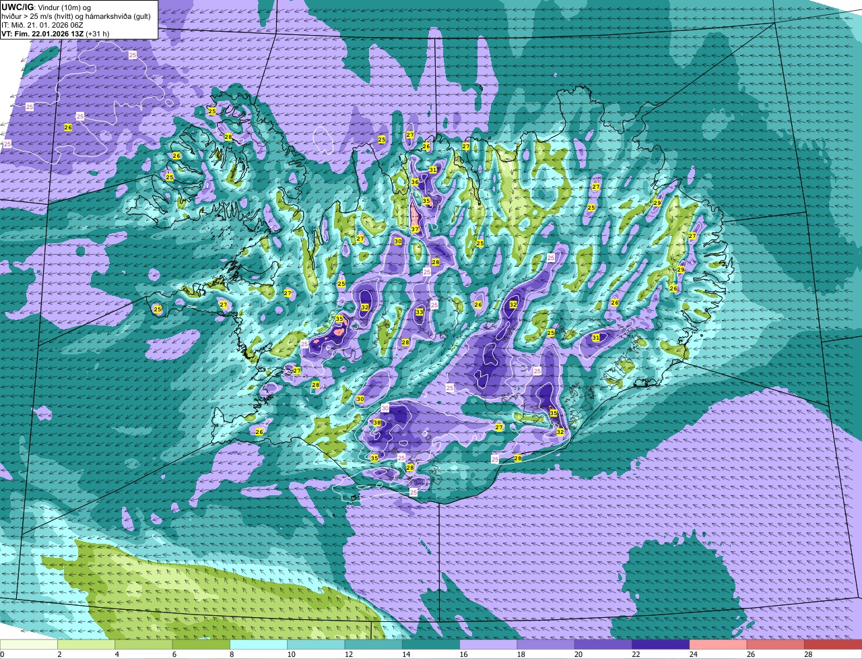The width and height of the screenshot is (862, 659).
Task: Click the legend scale value "18"
Action: [x=521, y=654]
